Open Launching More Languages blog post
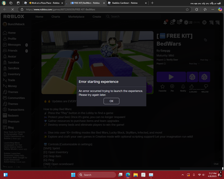224x179 pixels. 15,146
